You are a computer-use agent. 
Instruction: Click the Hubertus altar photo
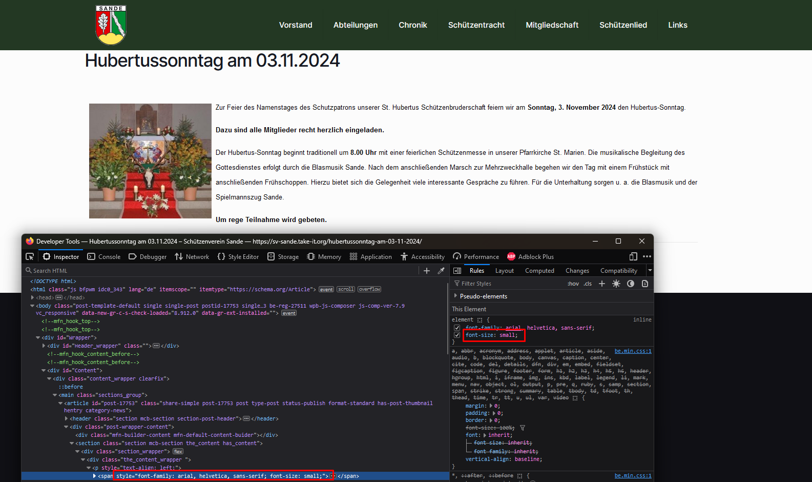click(x=150, y=161)
